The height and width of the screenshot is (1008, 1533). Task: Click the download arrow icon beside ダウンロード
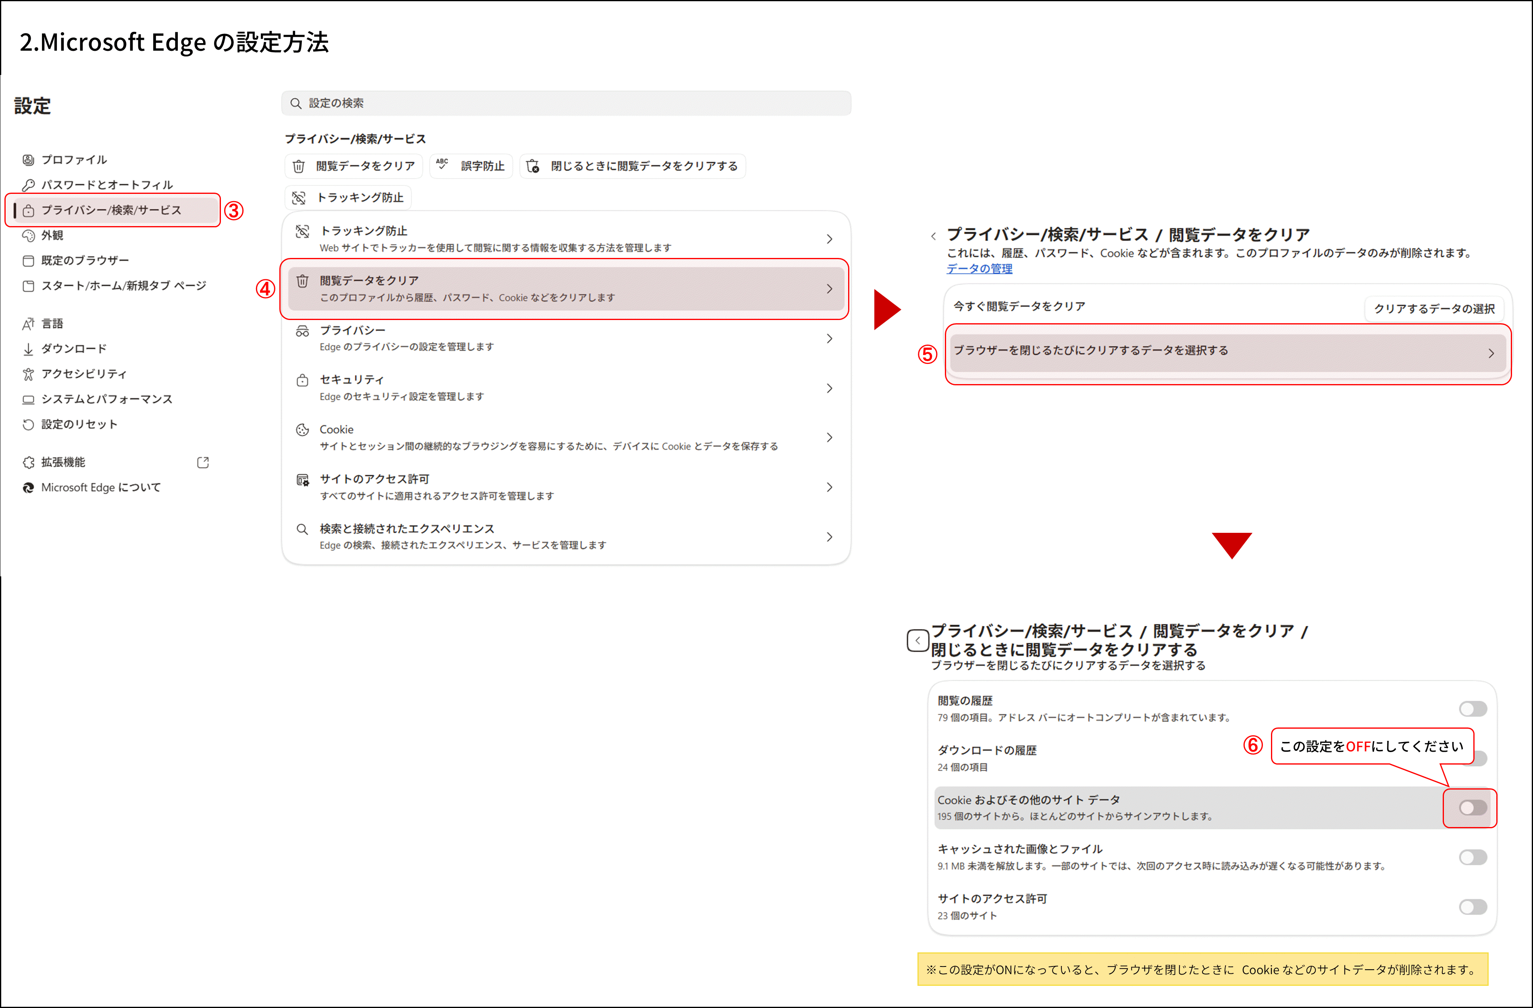click(x=28, y=349)
